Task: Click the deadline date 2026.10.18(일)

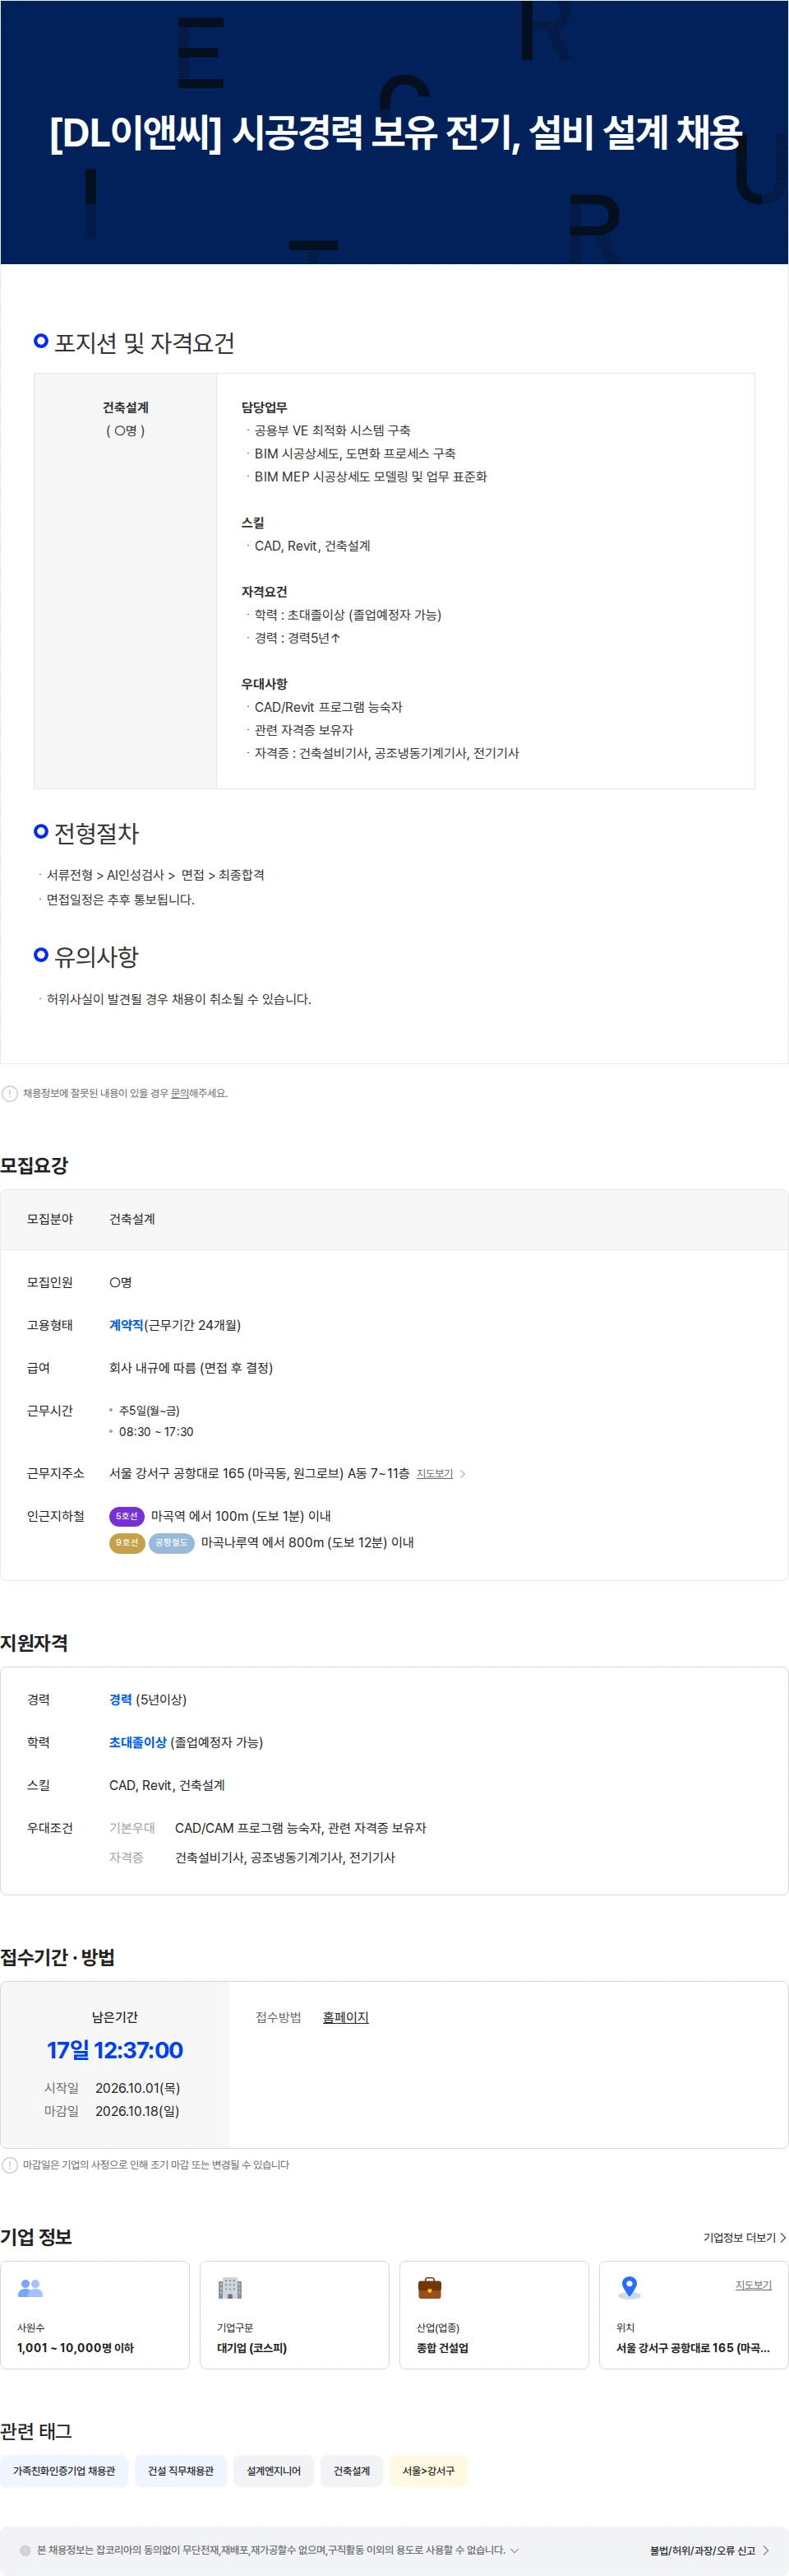Action: point(136,2111)
